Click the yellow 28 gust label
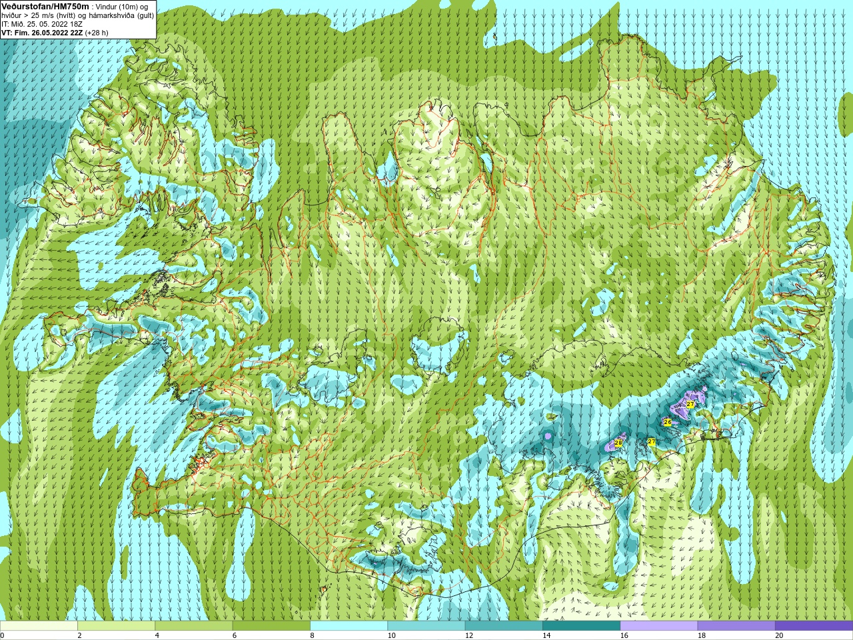 click(x=618, y=443)
